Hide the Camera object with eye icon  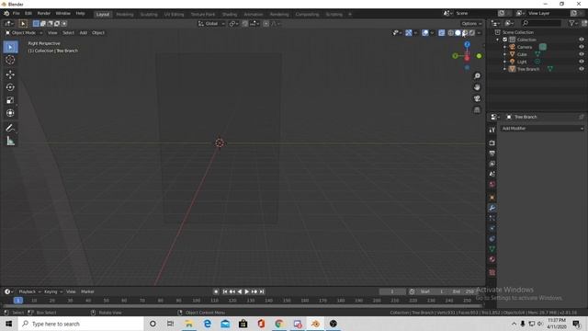click(x=582, y=47)
